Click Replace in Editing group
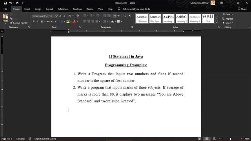 [x=228, y=19]
